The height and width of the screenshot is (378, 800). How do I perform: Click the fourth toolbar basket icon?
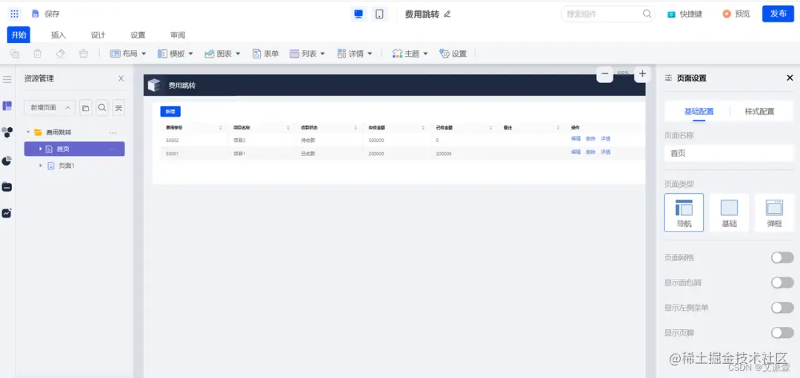click(84, 53)
